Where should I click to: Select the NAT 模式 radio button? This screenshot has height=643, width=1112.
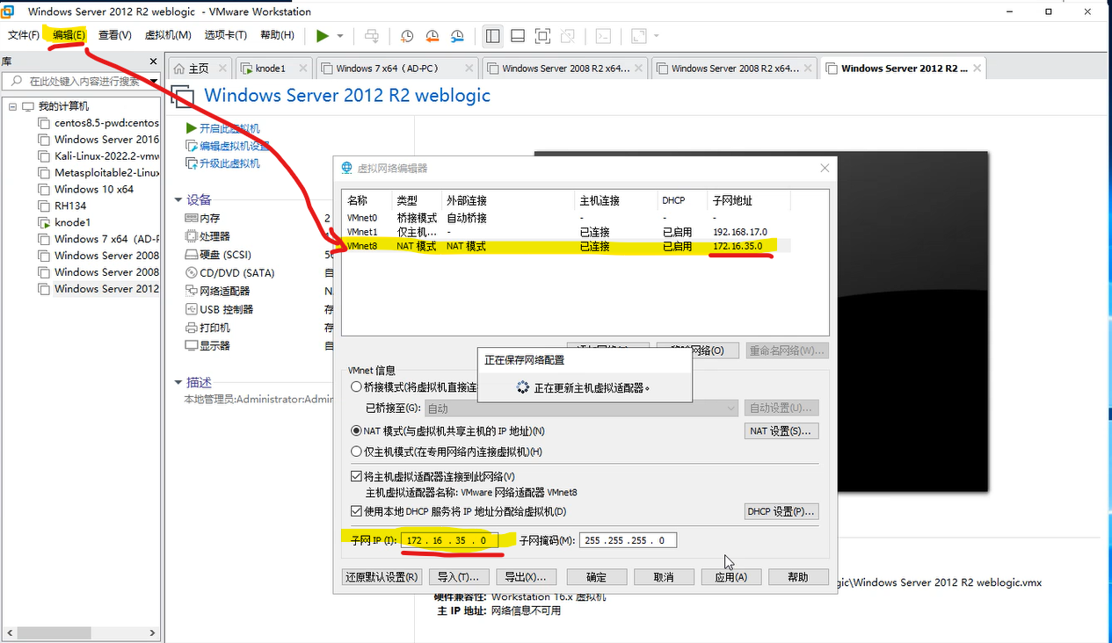[356, 431]
